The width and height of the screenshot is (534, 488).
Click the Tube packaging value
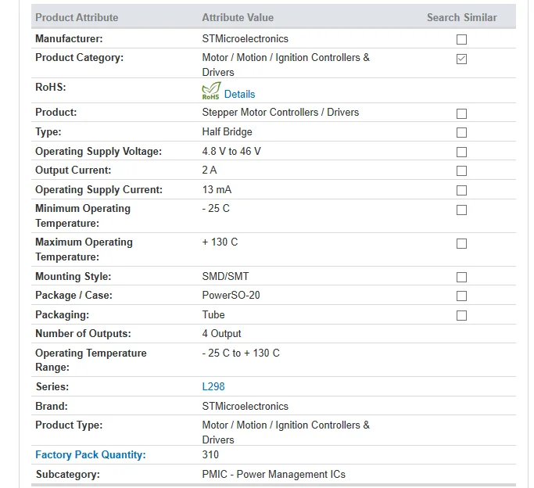pos(213,314)
